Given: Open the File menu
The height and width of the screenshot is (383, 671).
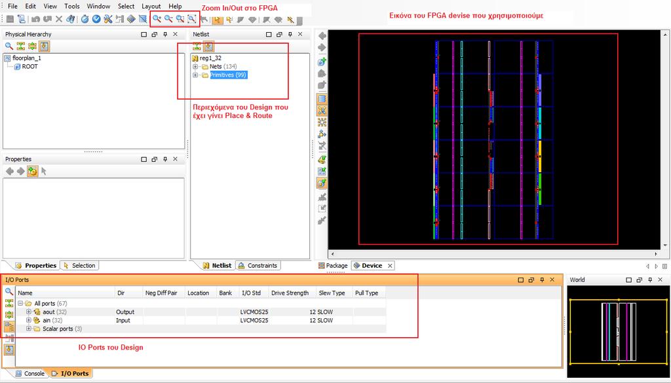Looking at the screenshot, I should [13, 7].
